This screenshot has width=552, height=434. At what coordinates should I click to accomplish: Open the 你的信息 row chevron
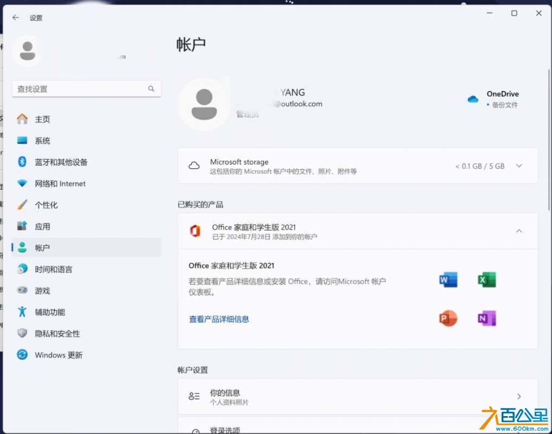point(519,397)
